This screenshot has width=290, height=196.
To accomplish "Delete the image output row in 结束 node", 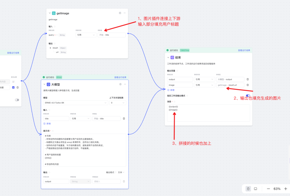I will point(248,85).
